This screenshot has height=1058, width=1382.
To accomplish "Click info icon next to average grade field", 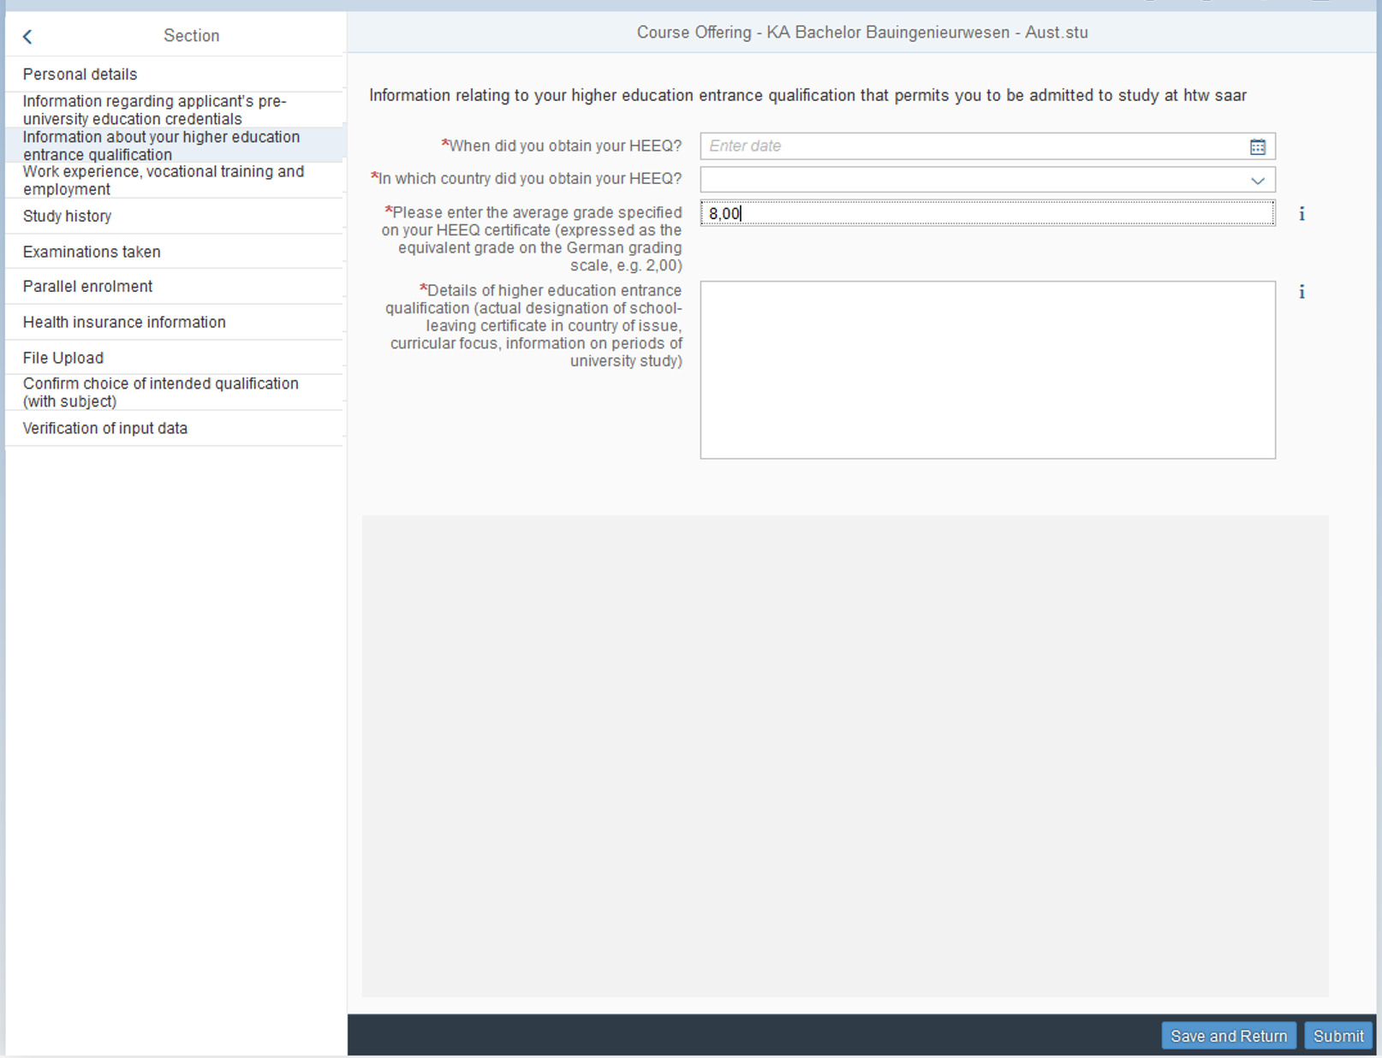I will coord(1302,214).
